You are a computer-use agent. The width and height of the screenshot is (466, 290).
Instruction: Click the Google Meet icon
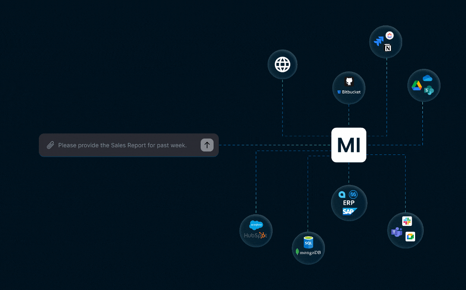[410, 236]
